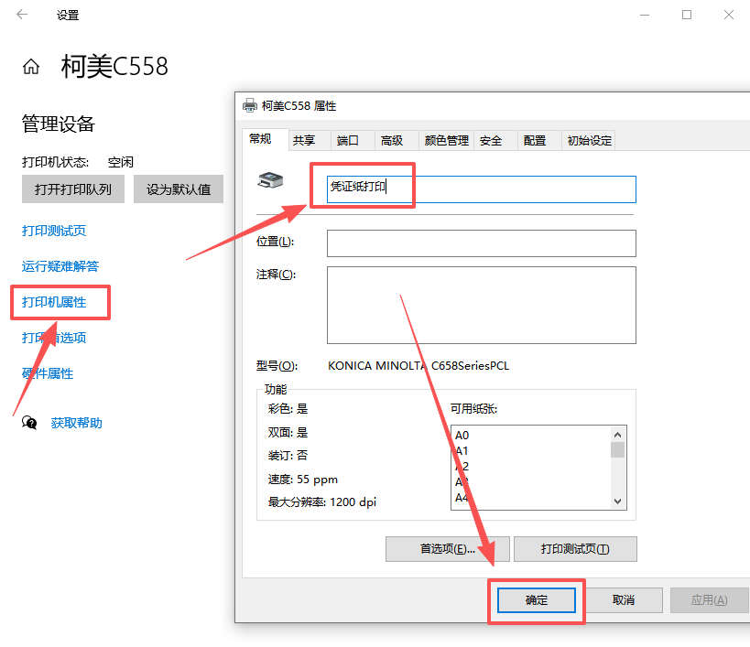Minimize the Settings window

[x=645, y=15]
